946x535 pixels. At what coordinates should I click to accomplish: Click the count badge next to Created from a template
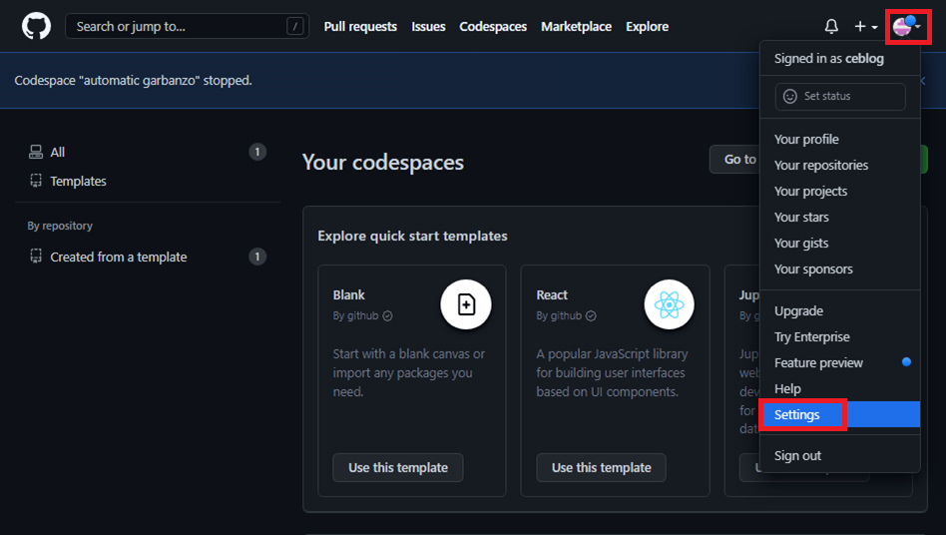[x=257, y=257]
